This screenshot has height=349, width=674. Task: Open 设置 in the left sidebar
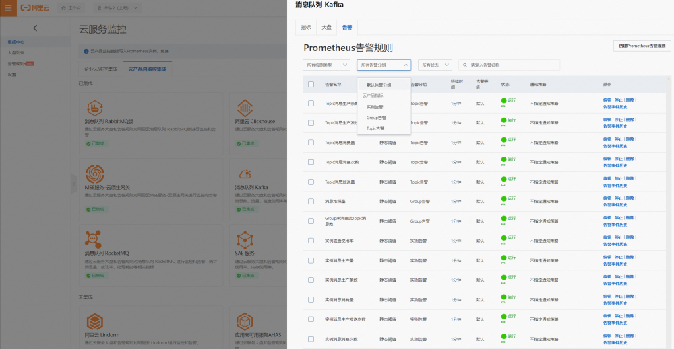tap(11, 75)
